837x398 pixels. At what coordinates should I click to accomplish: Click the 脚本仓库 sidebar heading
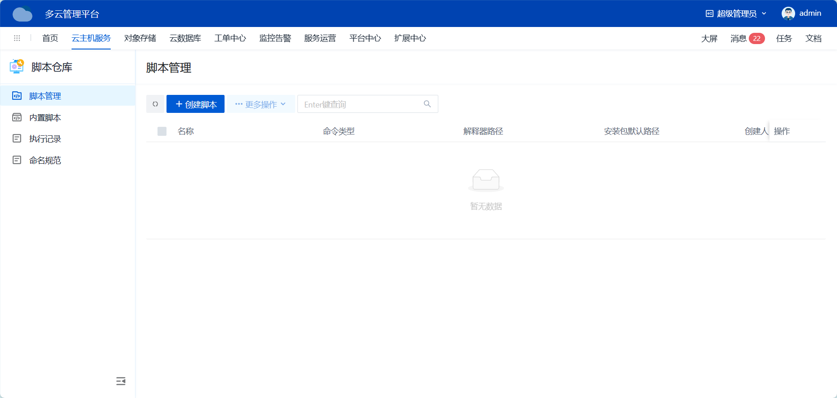pos(52,67)
